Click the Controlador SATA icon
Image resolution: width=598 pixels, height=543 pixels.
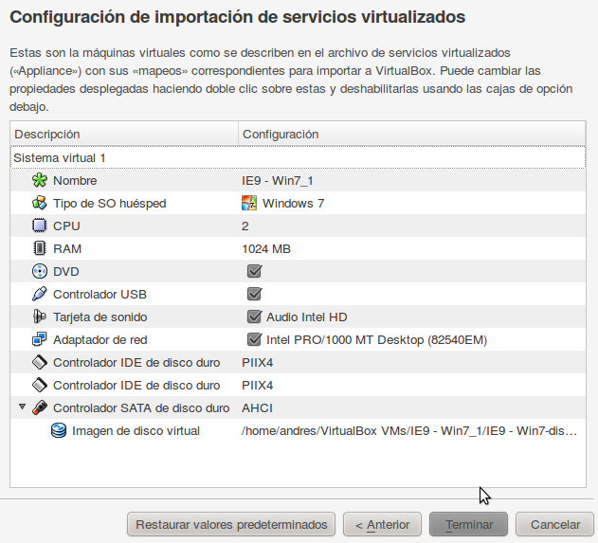pos(40,407)
